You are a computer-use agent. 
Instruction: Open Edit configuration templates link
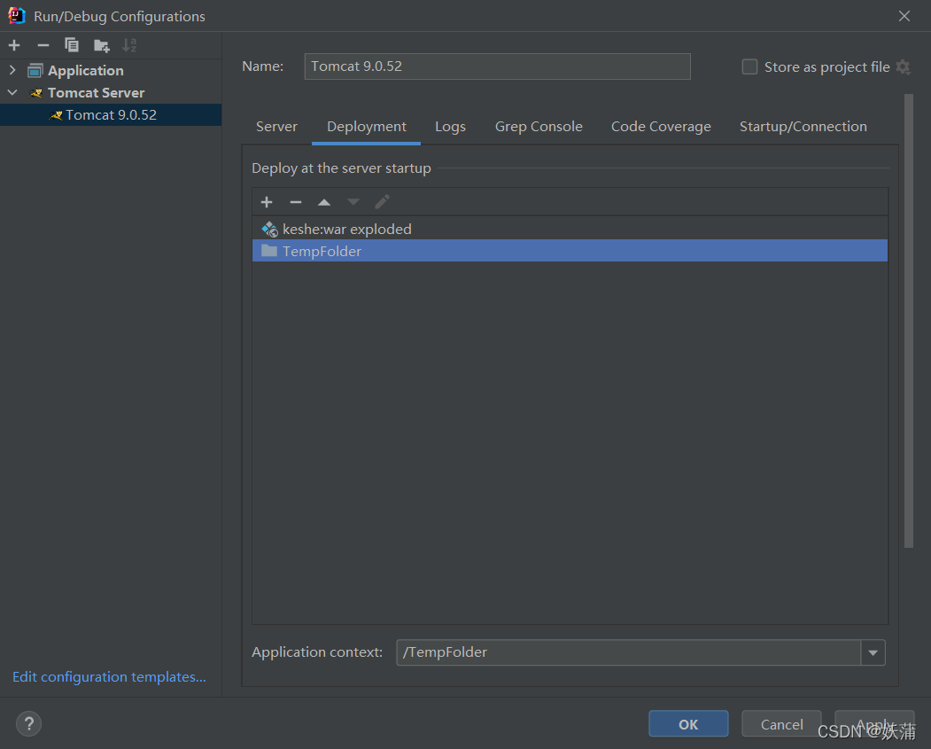[x=109, y=676]
